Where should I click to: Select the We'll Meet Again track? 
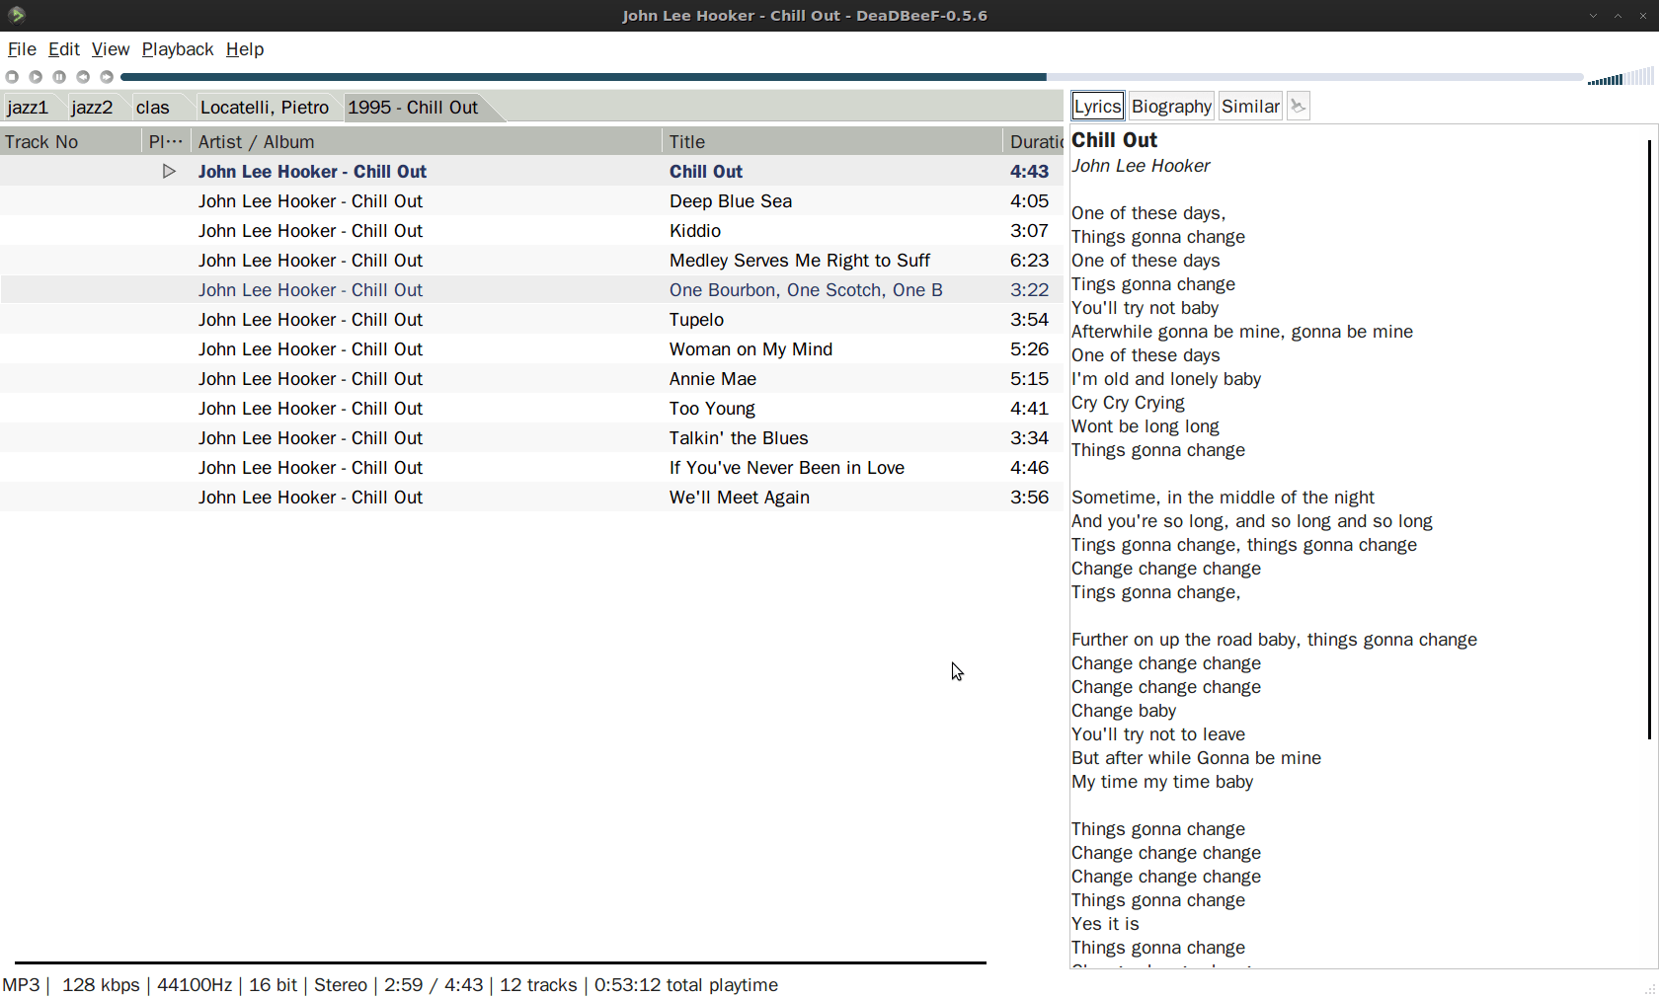(x=531, y=498)
